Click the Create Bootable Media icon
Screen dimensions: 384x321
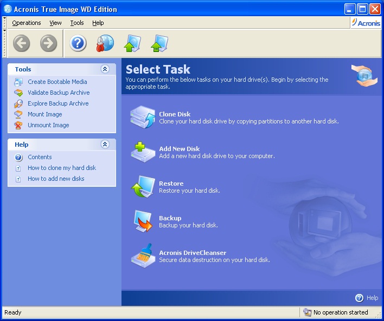pos(18,82)
